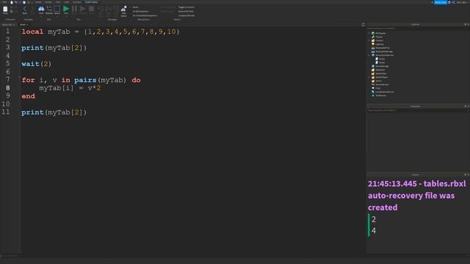Click the Step Over debugger icon

109,10
